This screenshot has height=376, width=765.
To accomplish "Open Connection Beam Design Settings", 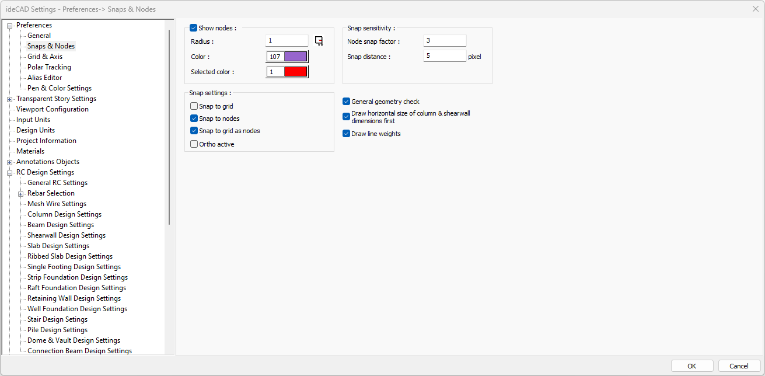I will [79, 351].
